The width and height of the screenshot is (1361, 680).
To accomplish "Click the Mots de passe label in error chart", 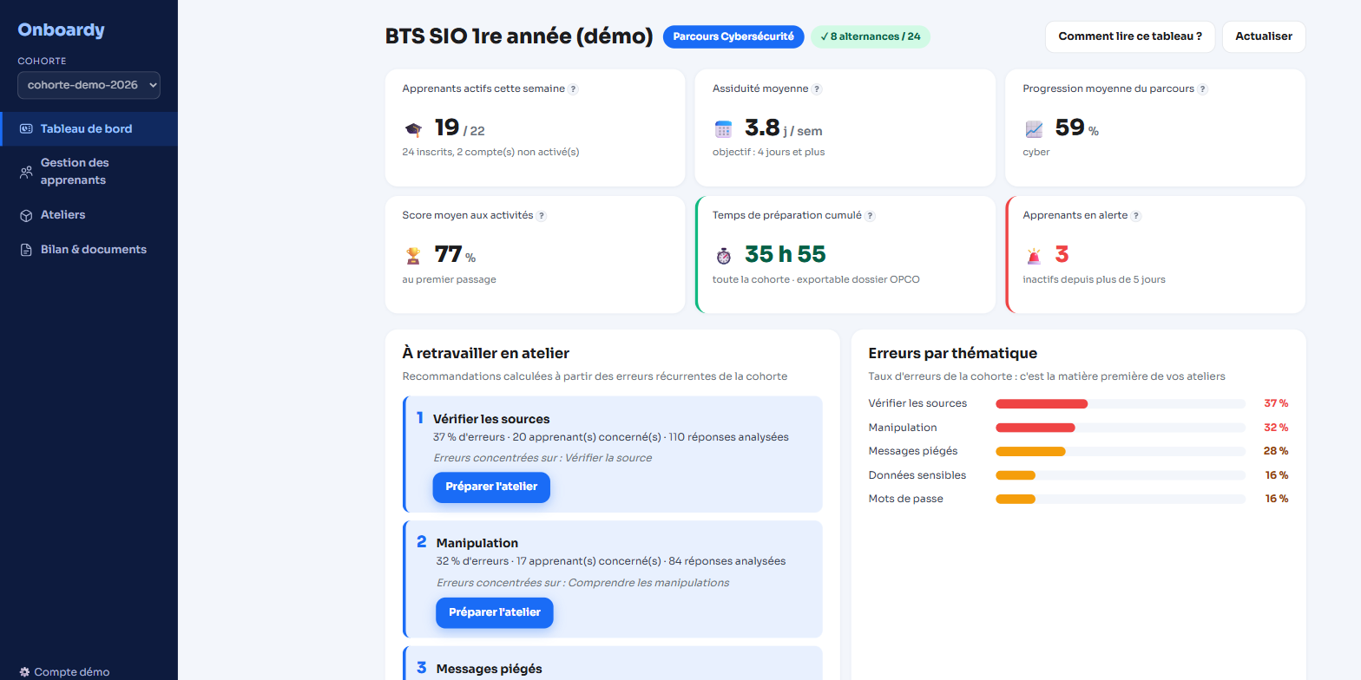I will (x=905, y=499).
